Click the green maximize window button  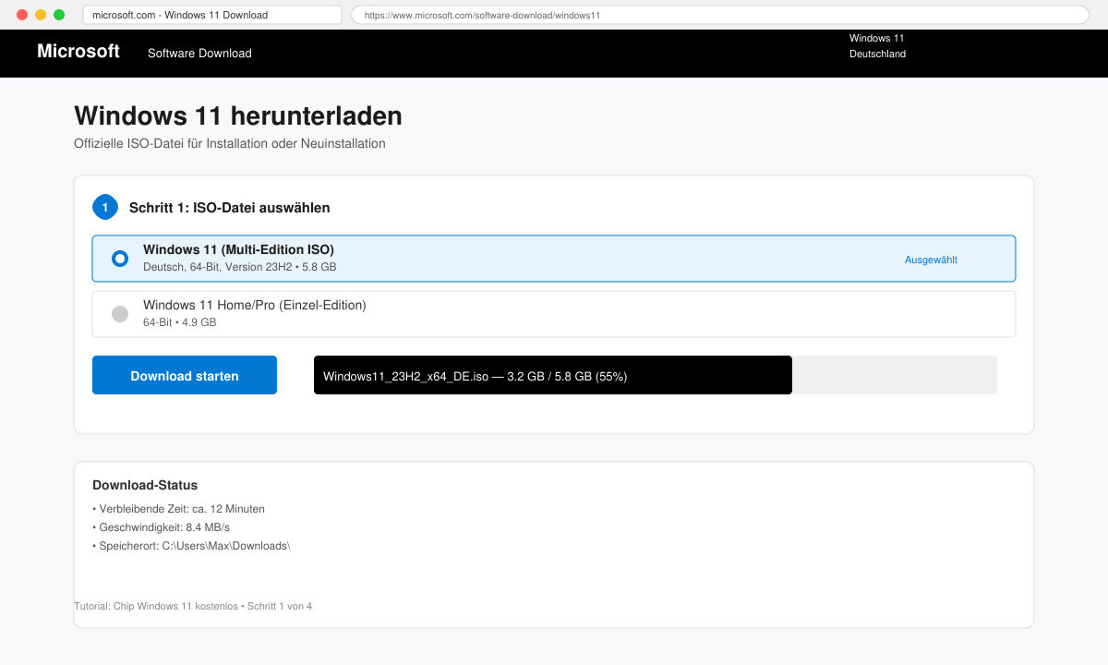[x=59, y=15]
